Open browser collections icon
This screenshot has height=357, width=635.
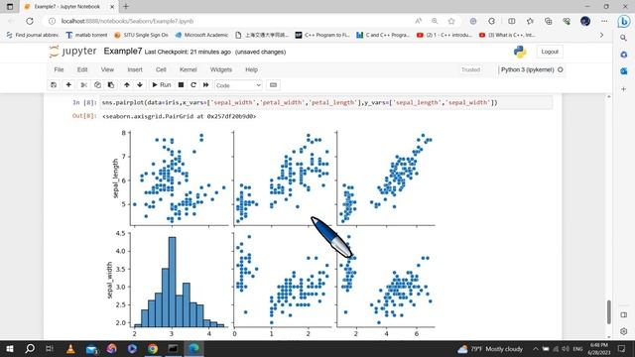coord(549,21)
